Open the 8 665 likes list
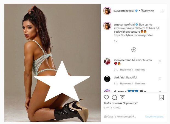This screenshot has height=124, width=170. point(121,103)
